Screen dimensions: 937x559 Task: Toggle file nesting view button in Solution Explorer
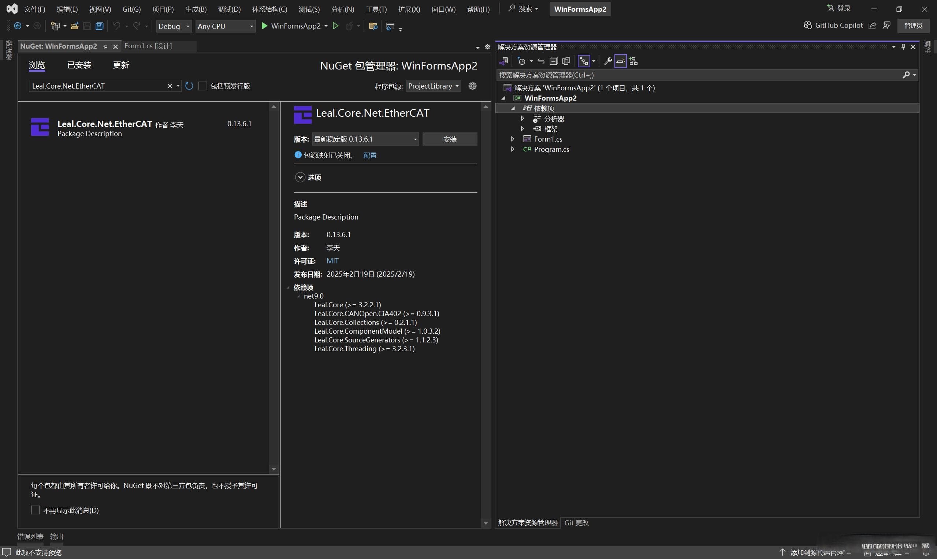click(584, 61)
